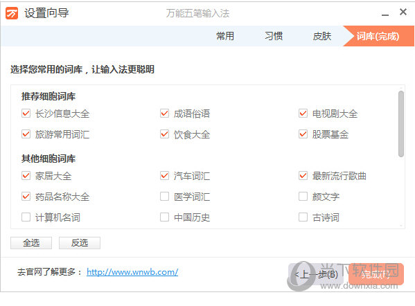The width and height of the screenshot is (415, 306).
Task: Open the http://www.wnwb.com/ link
Action: coord(132,272)
